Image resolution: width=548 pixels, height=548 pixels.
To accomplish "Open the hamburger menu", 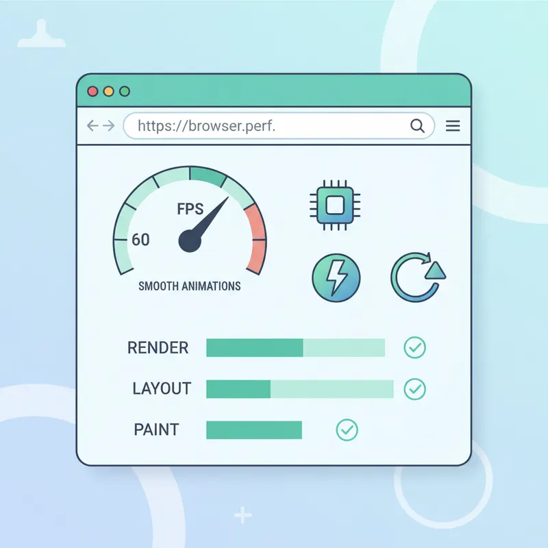I will 453,126.
